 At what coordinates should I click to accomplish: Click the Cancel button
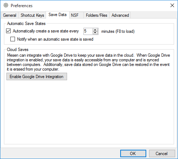click(162, 154)
